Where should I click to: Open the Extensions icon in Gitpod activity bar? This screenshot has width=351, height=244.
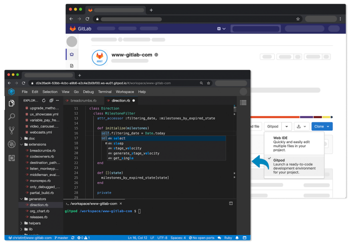12,158
